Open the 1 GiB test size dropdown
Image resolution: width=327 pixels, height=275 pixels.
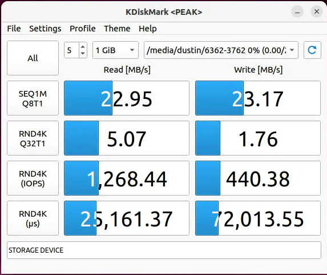click(115, 50)
